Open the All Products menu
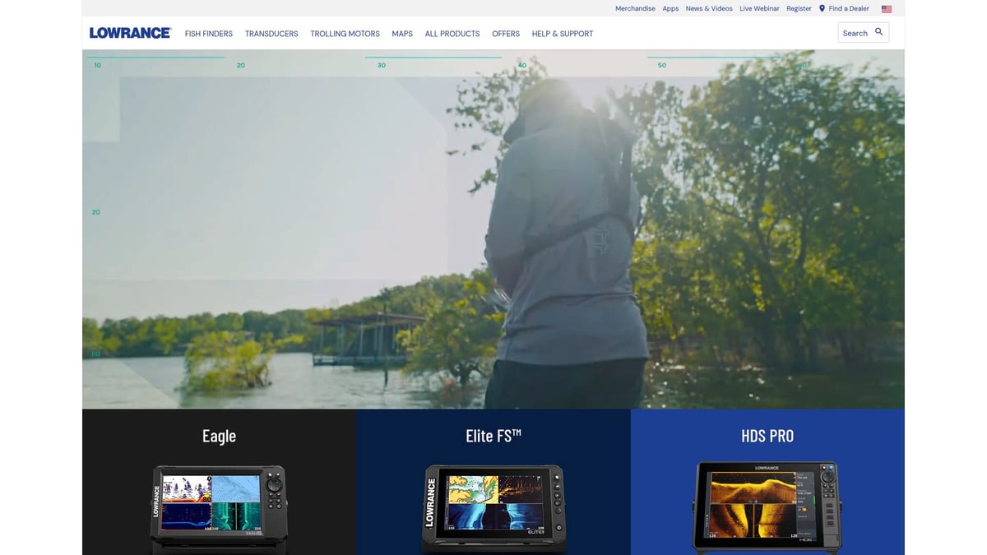Image resolution: width=987 pixels, height=555 pixels. point(452,34)
